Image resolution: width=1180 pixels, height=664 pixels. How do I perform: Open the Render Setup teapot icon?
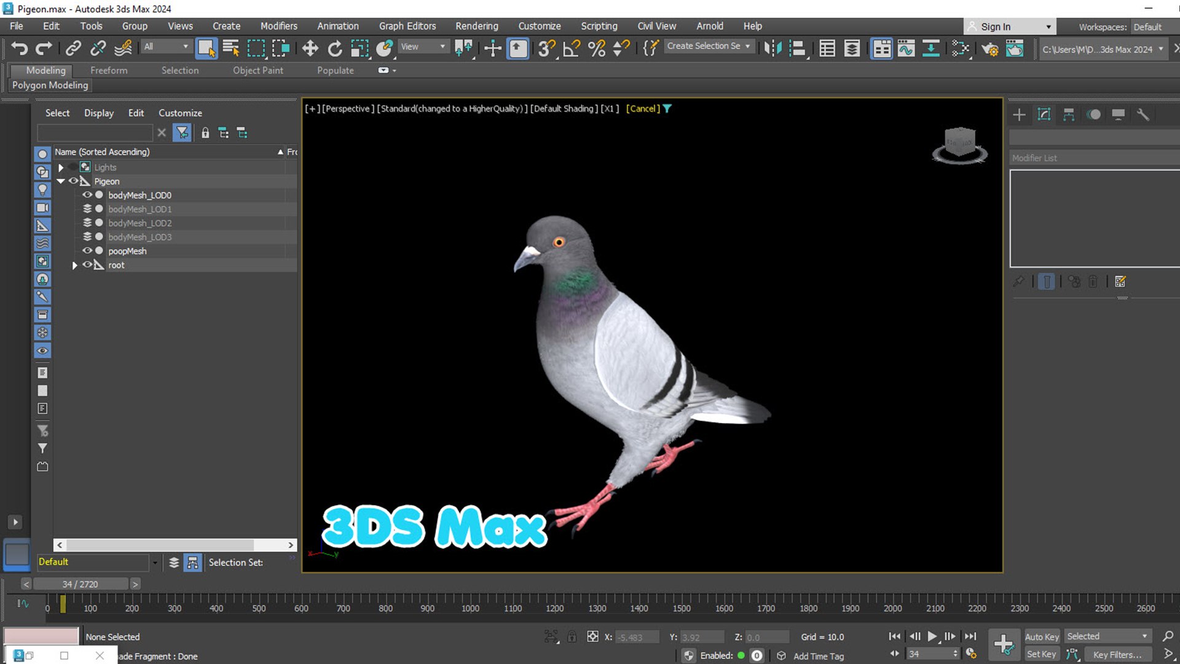coord(989,48)
